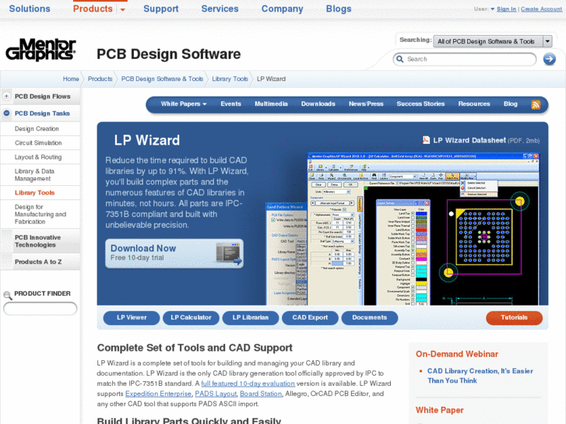Open PCB Innovative Technologies section
This screenshot has width=566, height=424.
pyautogui.click(x=37, y=241)
